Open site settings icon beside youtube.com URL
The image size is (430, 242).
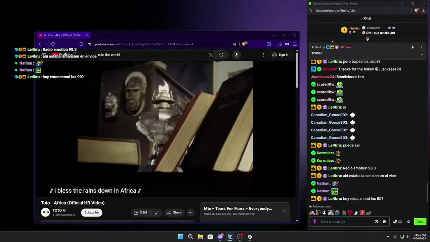tap(90, 44)
